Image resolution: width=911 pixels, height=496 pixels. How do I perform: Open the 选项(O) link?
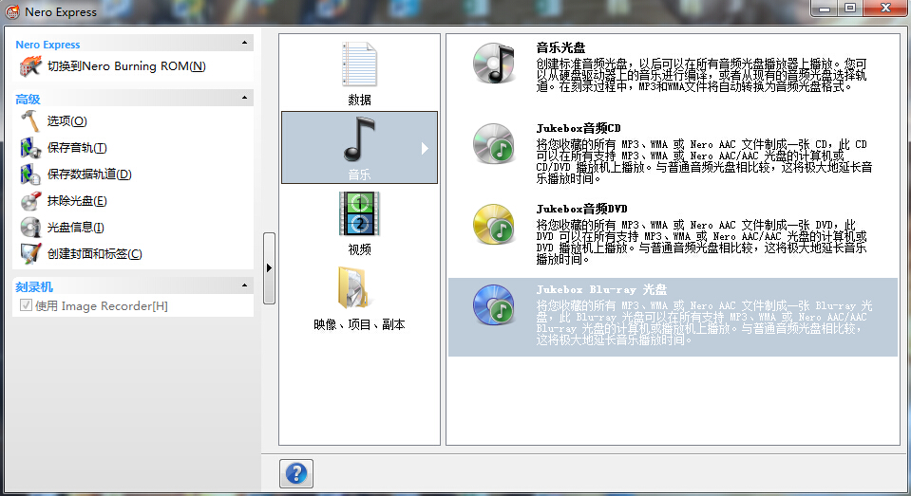[x=66, y=120]
